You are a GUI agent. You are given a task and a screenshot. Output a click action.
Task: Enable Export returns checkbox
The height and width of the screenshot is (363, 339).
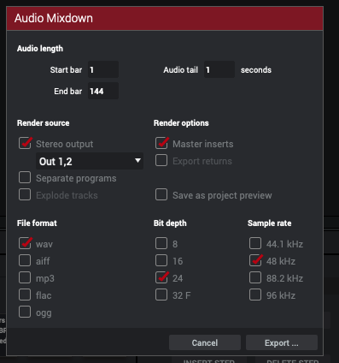point(161,160)
